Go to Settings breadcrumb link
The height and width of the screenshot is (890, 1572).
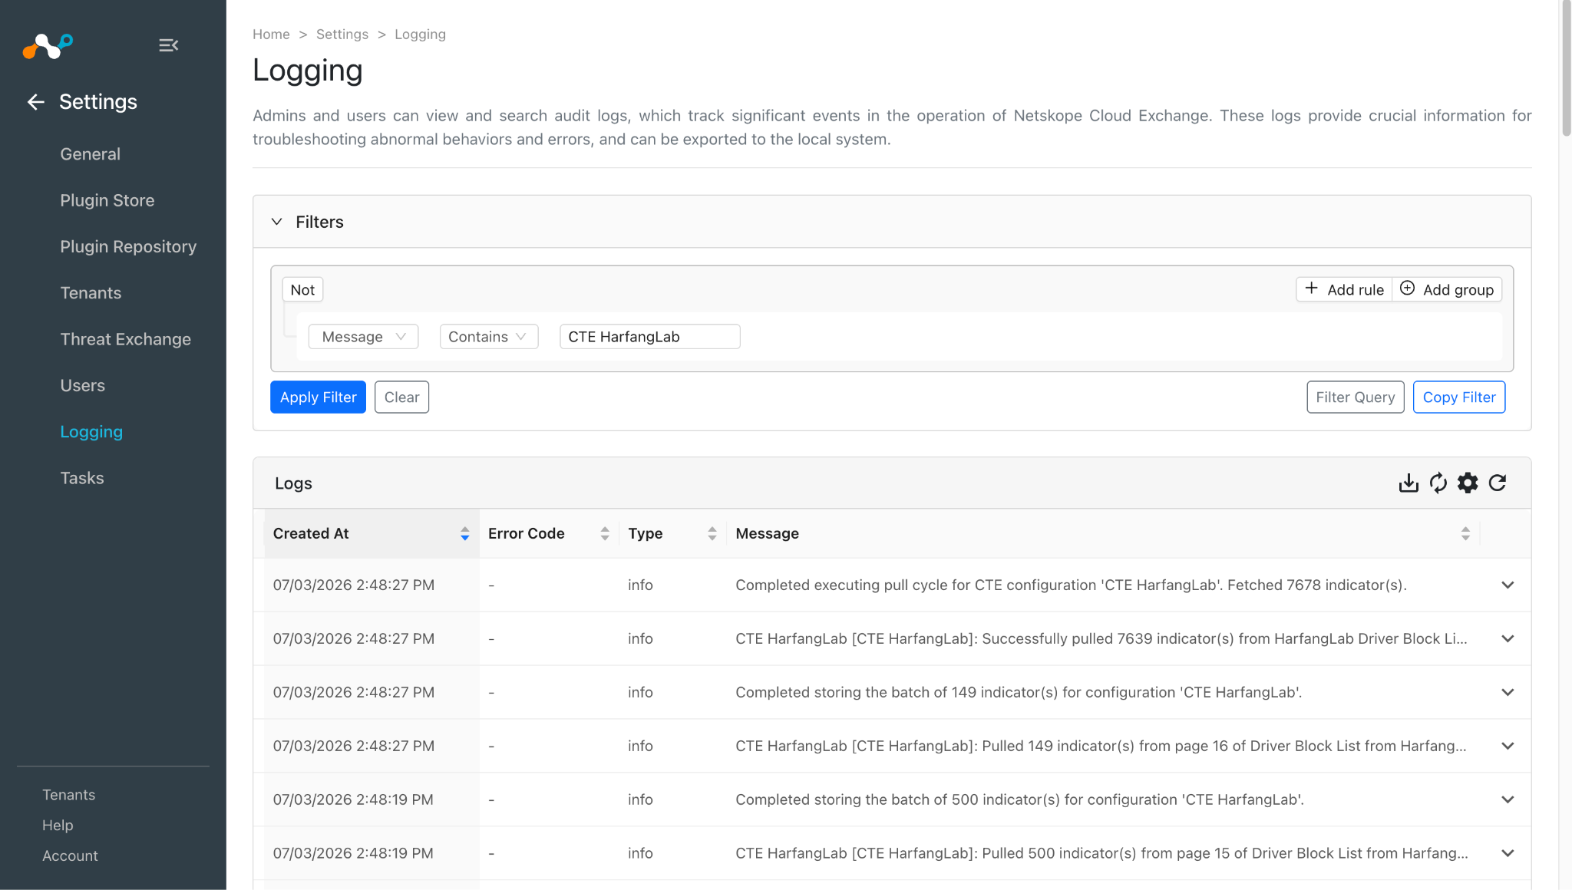pos(342,35)
